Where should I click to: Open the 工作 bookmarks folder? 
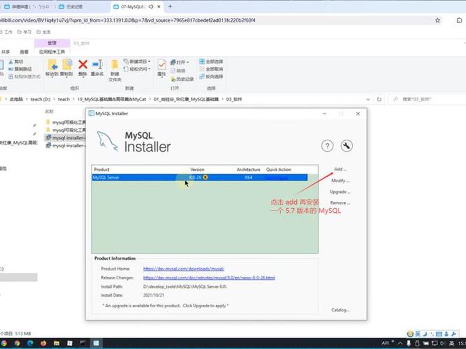point(6,32)
